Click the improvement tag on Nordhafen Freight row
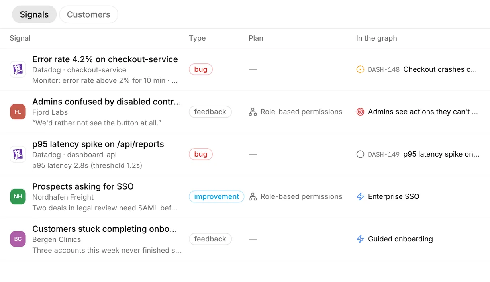 [x=217, y=197]
